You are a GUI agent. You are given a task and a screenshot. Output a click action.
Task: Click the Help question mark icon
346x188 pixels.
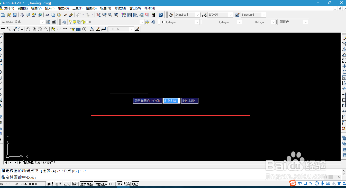161,15
